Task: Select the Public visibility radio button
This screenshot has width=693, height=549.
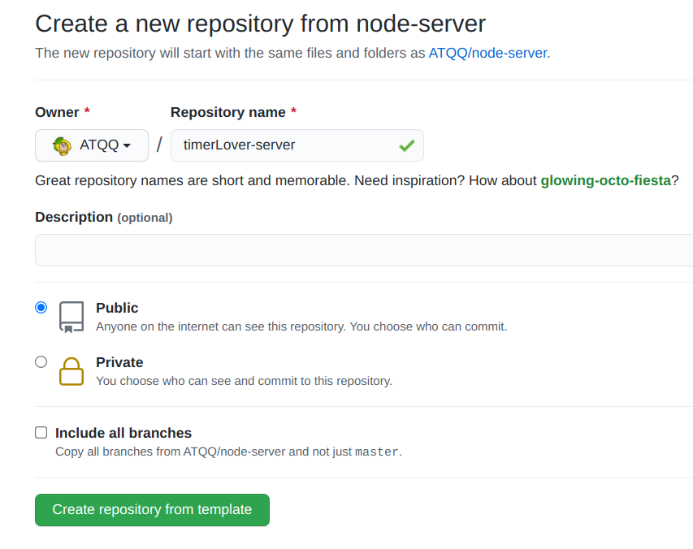Action: point(41,308)
